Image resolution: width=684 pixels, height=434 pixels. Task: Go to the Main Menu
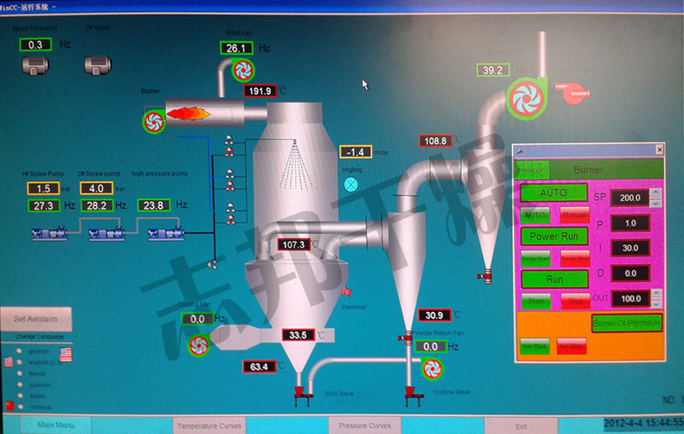pyautogui.click(x=56, y=425)
